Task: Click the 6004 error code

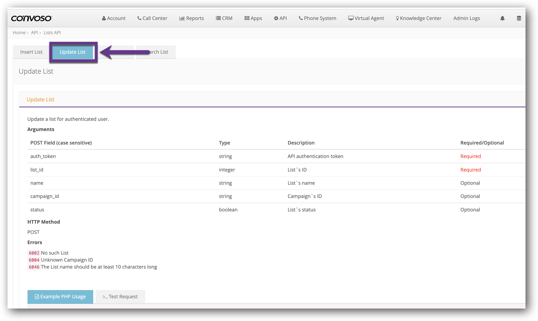Action: (x=34, y=260)
